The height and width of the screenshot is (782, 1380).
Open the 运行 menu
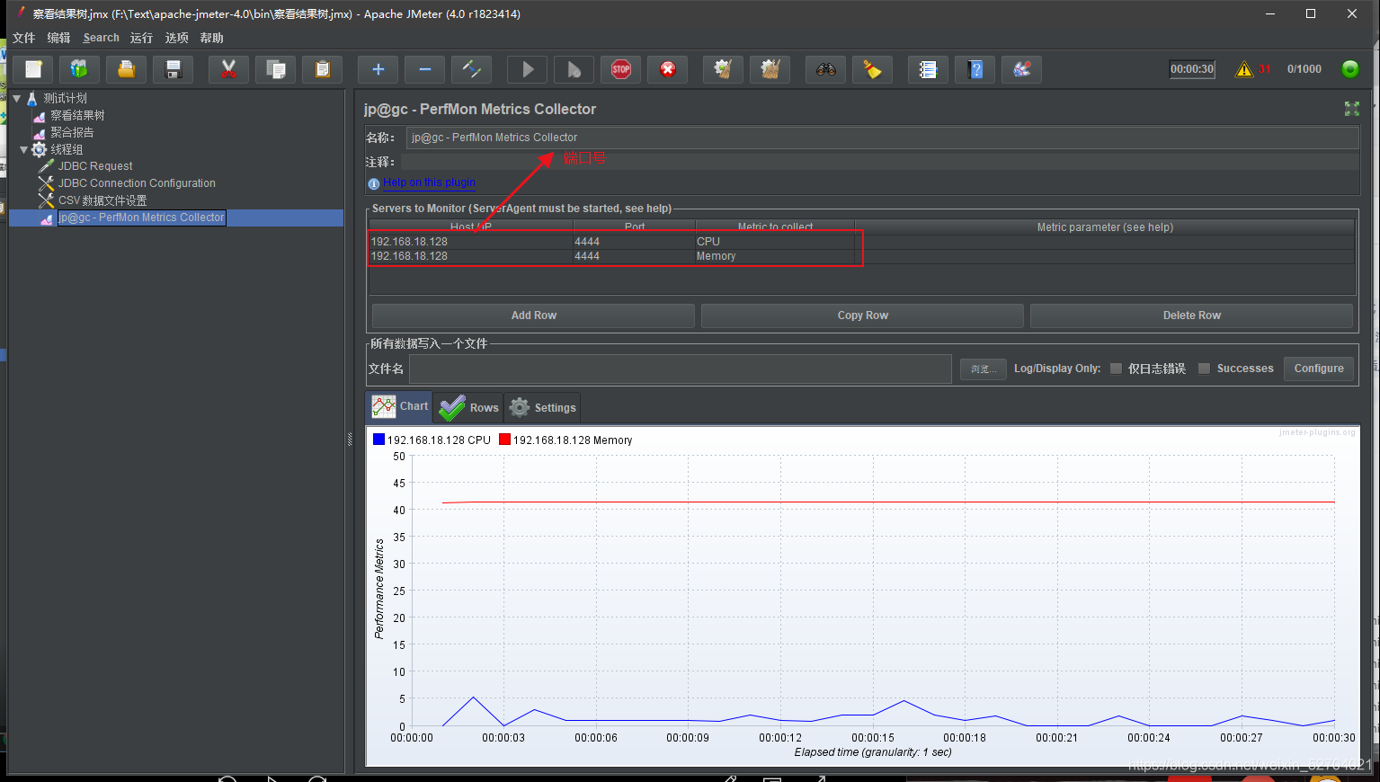[x=141, y=38]
